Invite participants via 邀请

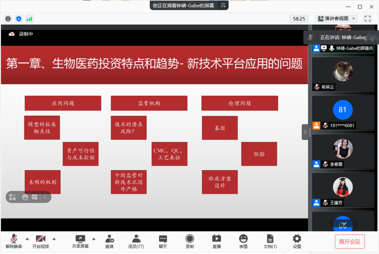point(109,241)
